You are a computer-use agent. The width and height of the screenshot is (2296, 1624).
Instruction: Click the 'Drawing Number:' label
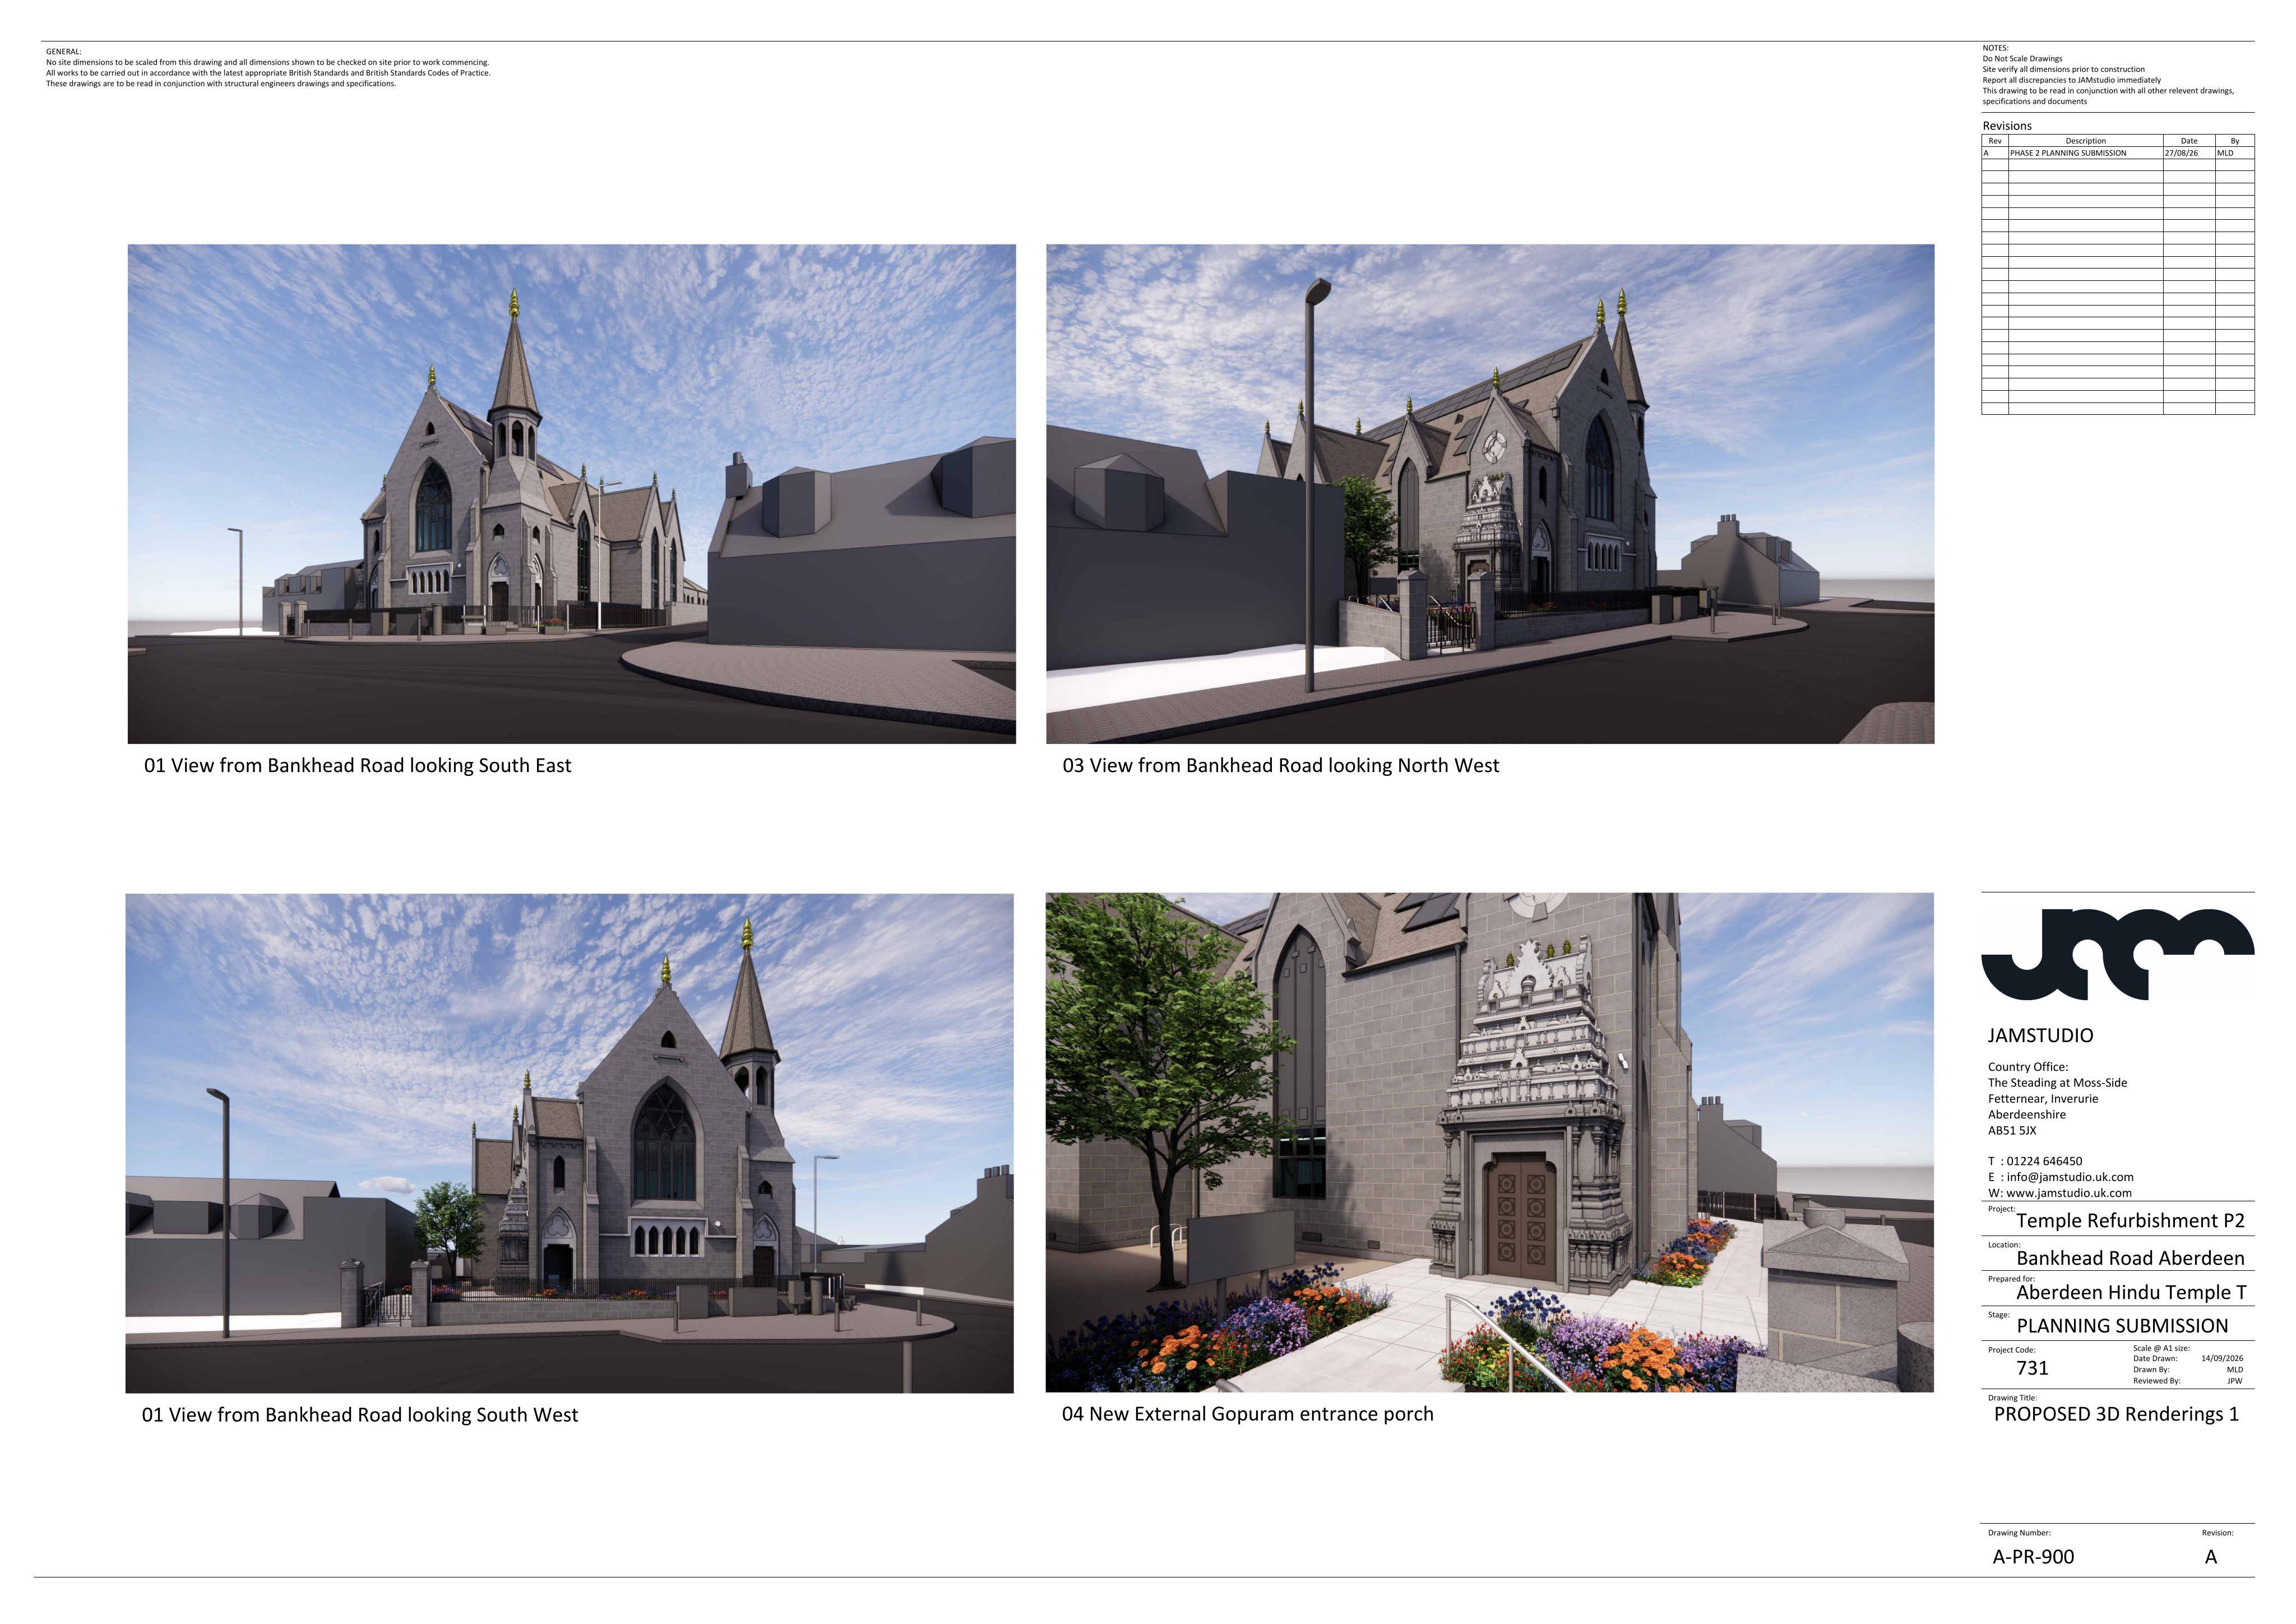click(2019, 1533)
